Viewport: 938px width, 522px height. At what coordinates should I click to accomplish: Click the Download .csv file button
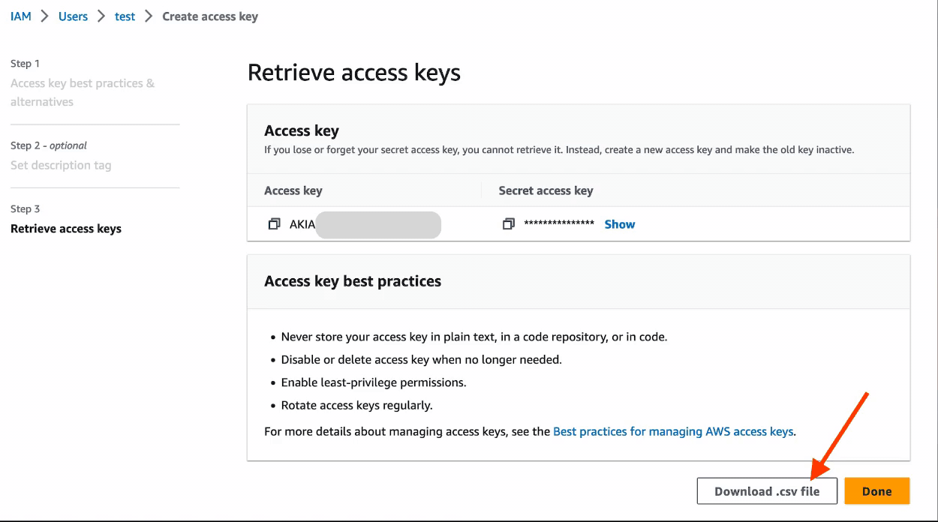(x=767, y=491)
